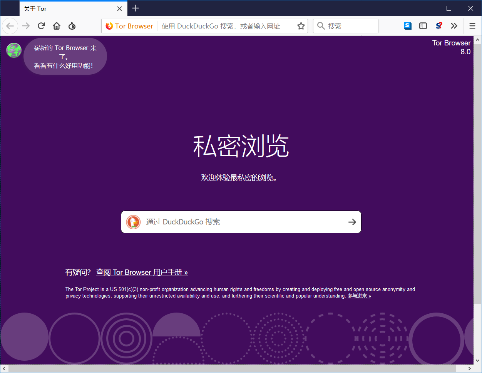Close the 关于 Tor tab
Image resolution: width=482 pixels, height=373 pixels.
119,8
